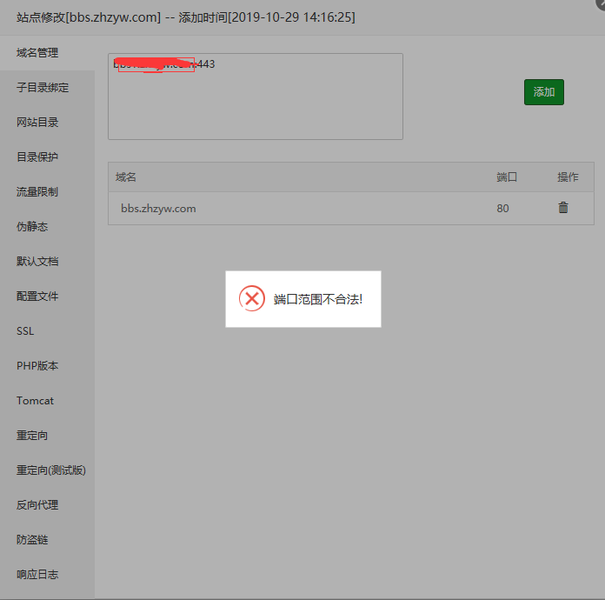The height and width of the screenshot is (600, 605).
Task: Click the green 添加 button
Action: coord(543,92)
